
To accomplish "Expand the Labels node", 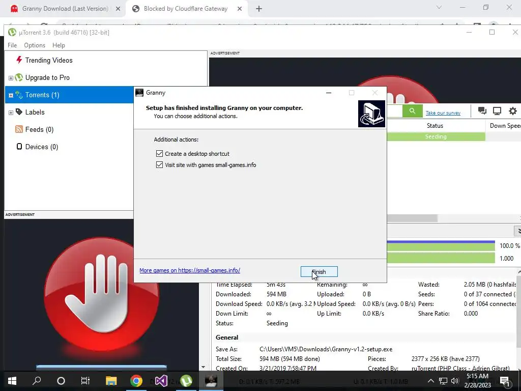I will 11,113.
